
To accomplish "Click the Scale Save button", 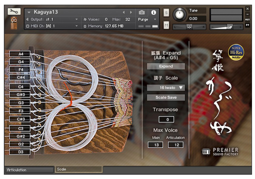I will click(x=166, y=98).
